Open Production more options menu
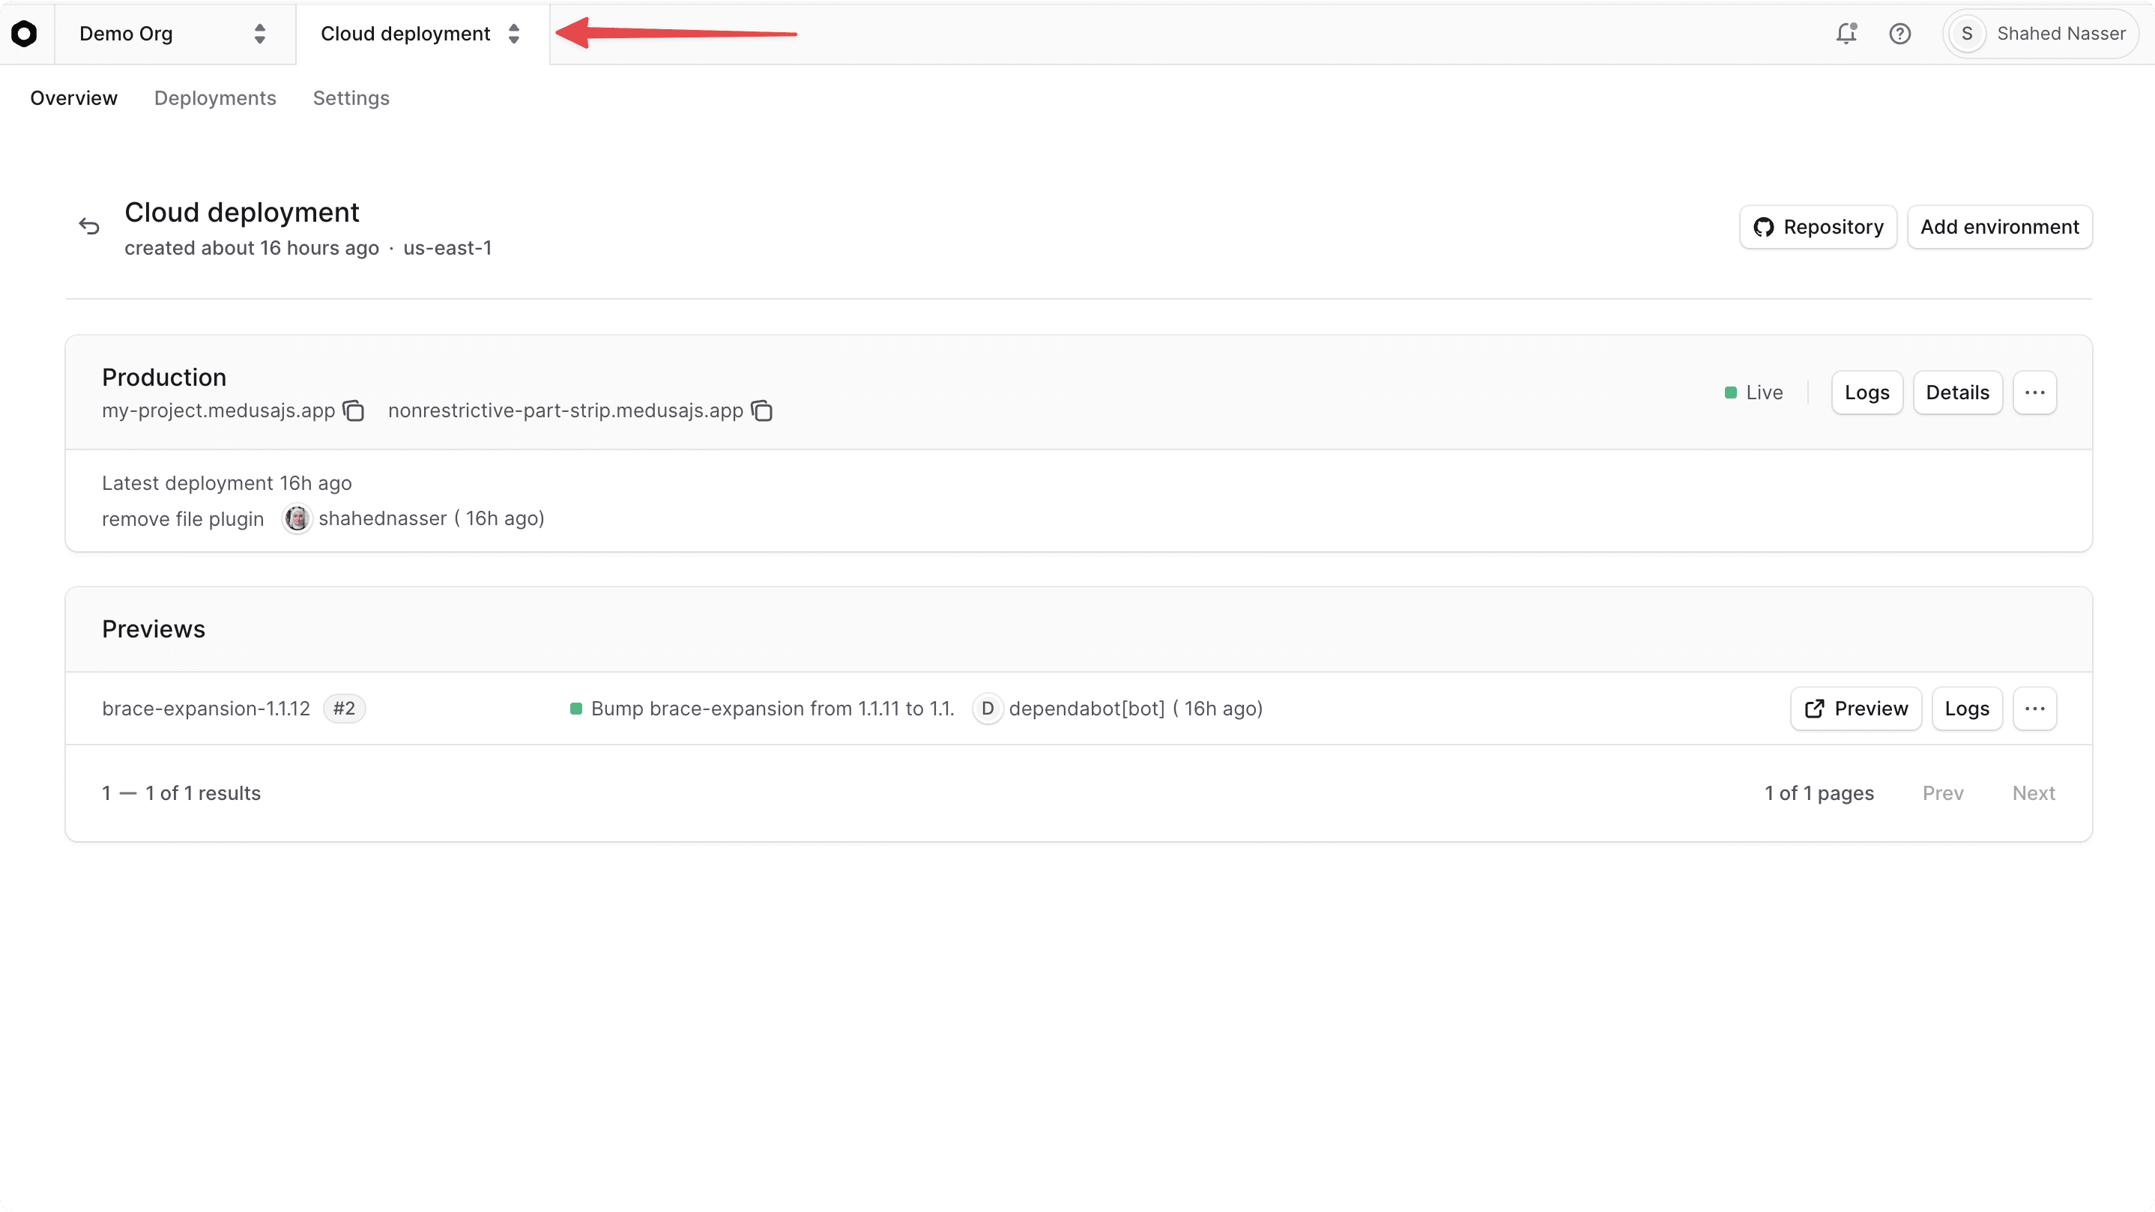2155x1212 pixels. [x=2034, y=393]
